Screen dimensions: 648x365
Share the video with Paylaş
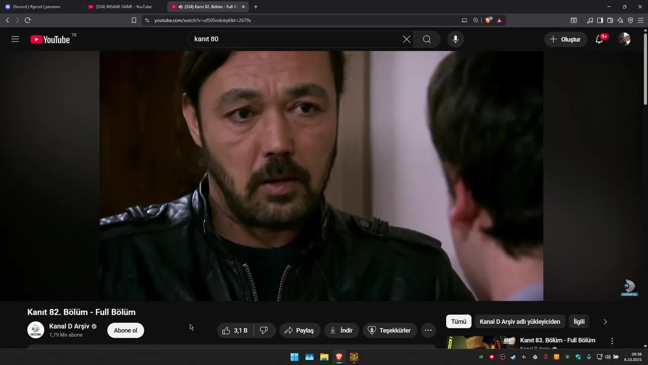[x=299, y=331]
